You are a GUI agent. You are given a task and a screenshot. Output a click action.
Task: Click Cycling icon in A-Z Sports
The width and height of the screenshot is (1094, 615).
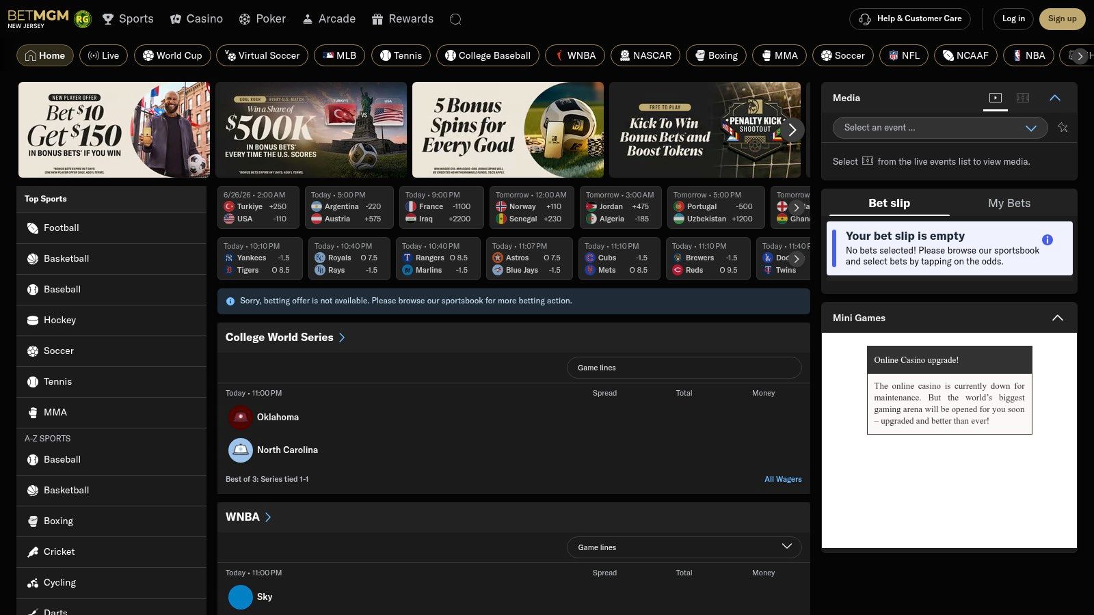tap(32, 583)
